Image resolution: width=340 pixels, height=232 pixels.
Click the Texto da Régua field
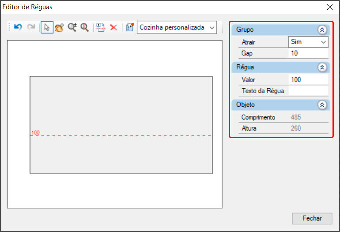click(308, 91)
